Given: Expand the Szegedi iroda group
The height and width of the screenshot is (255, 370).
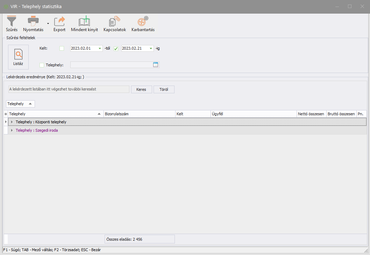Looking at the screenshot, I should point(12,130).
